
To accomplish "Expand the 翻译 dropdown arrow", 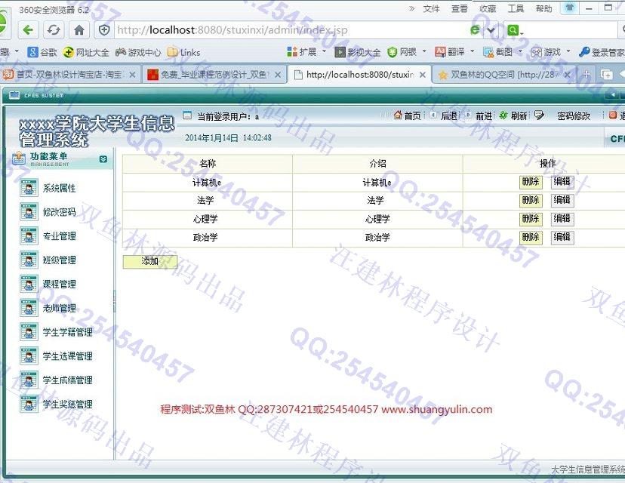I will click(x=473, y=51).
